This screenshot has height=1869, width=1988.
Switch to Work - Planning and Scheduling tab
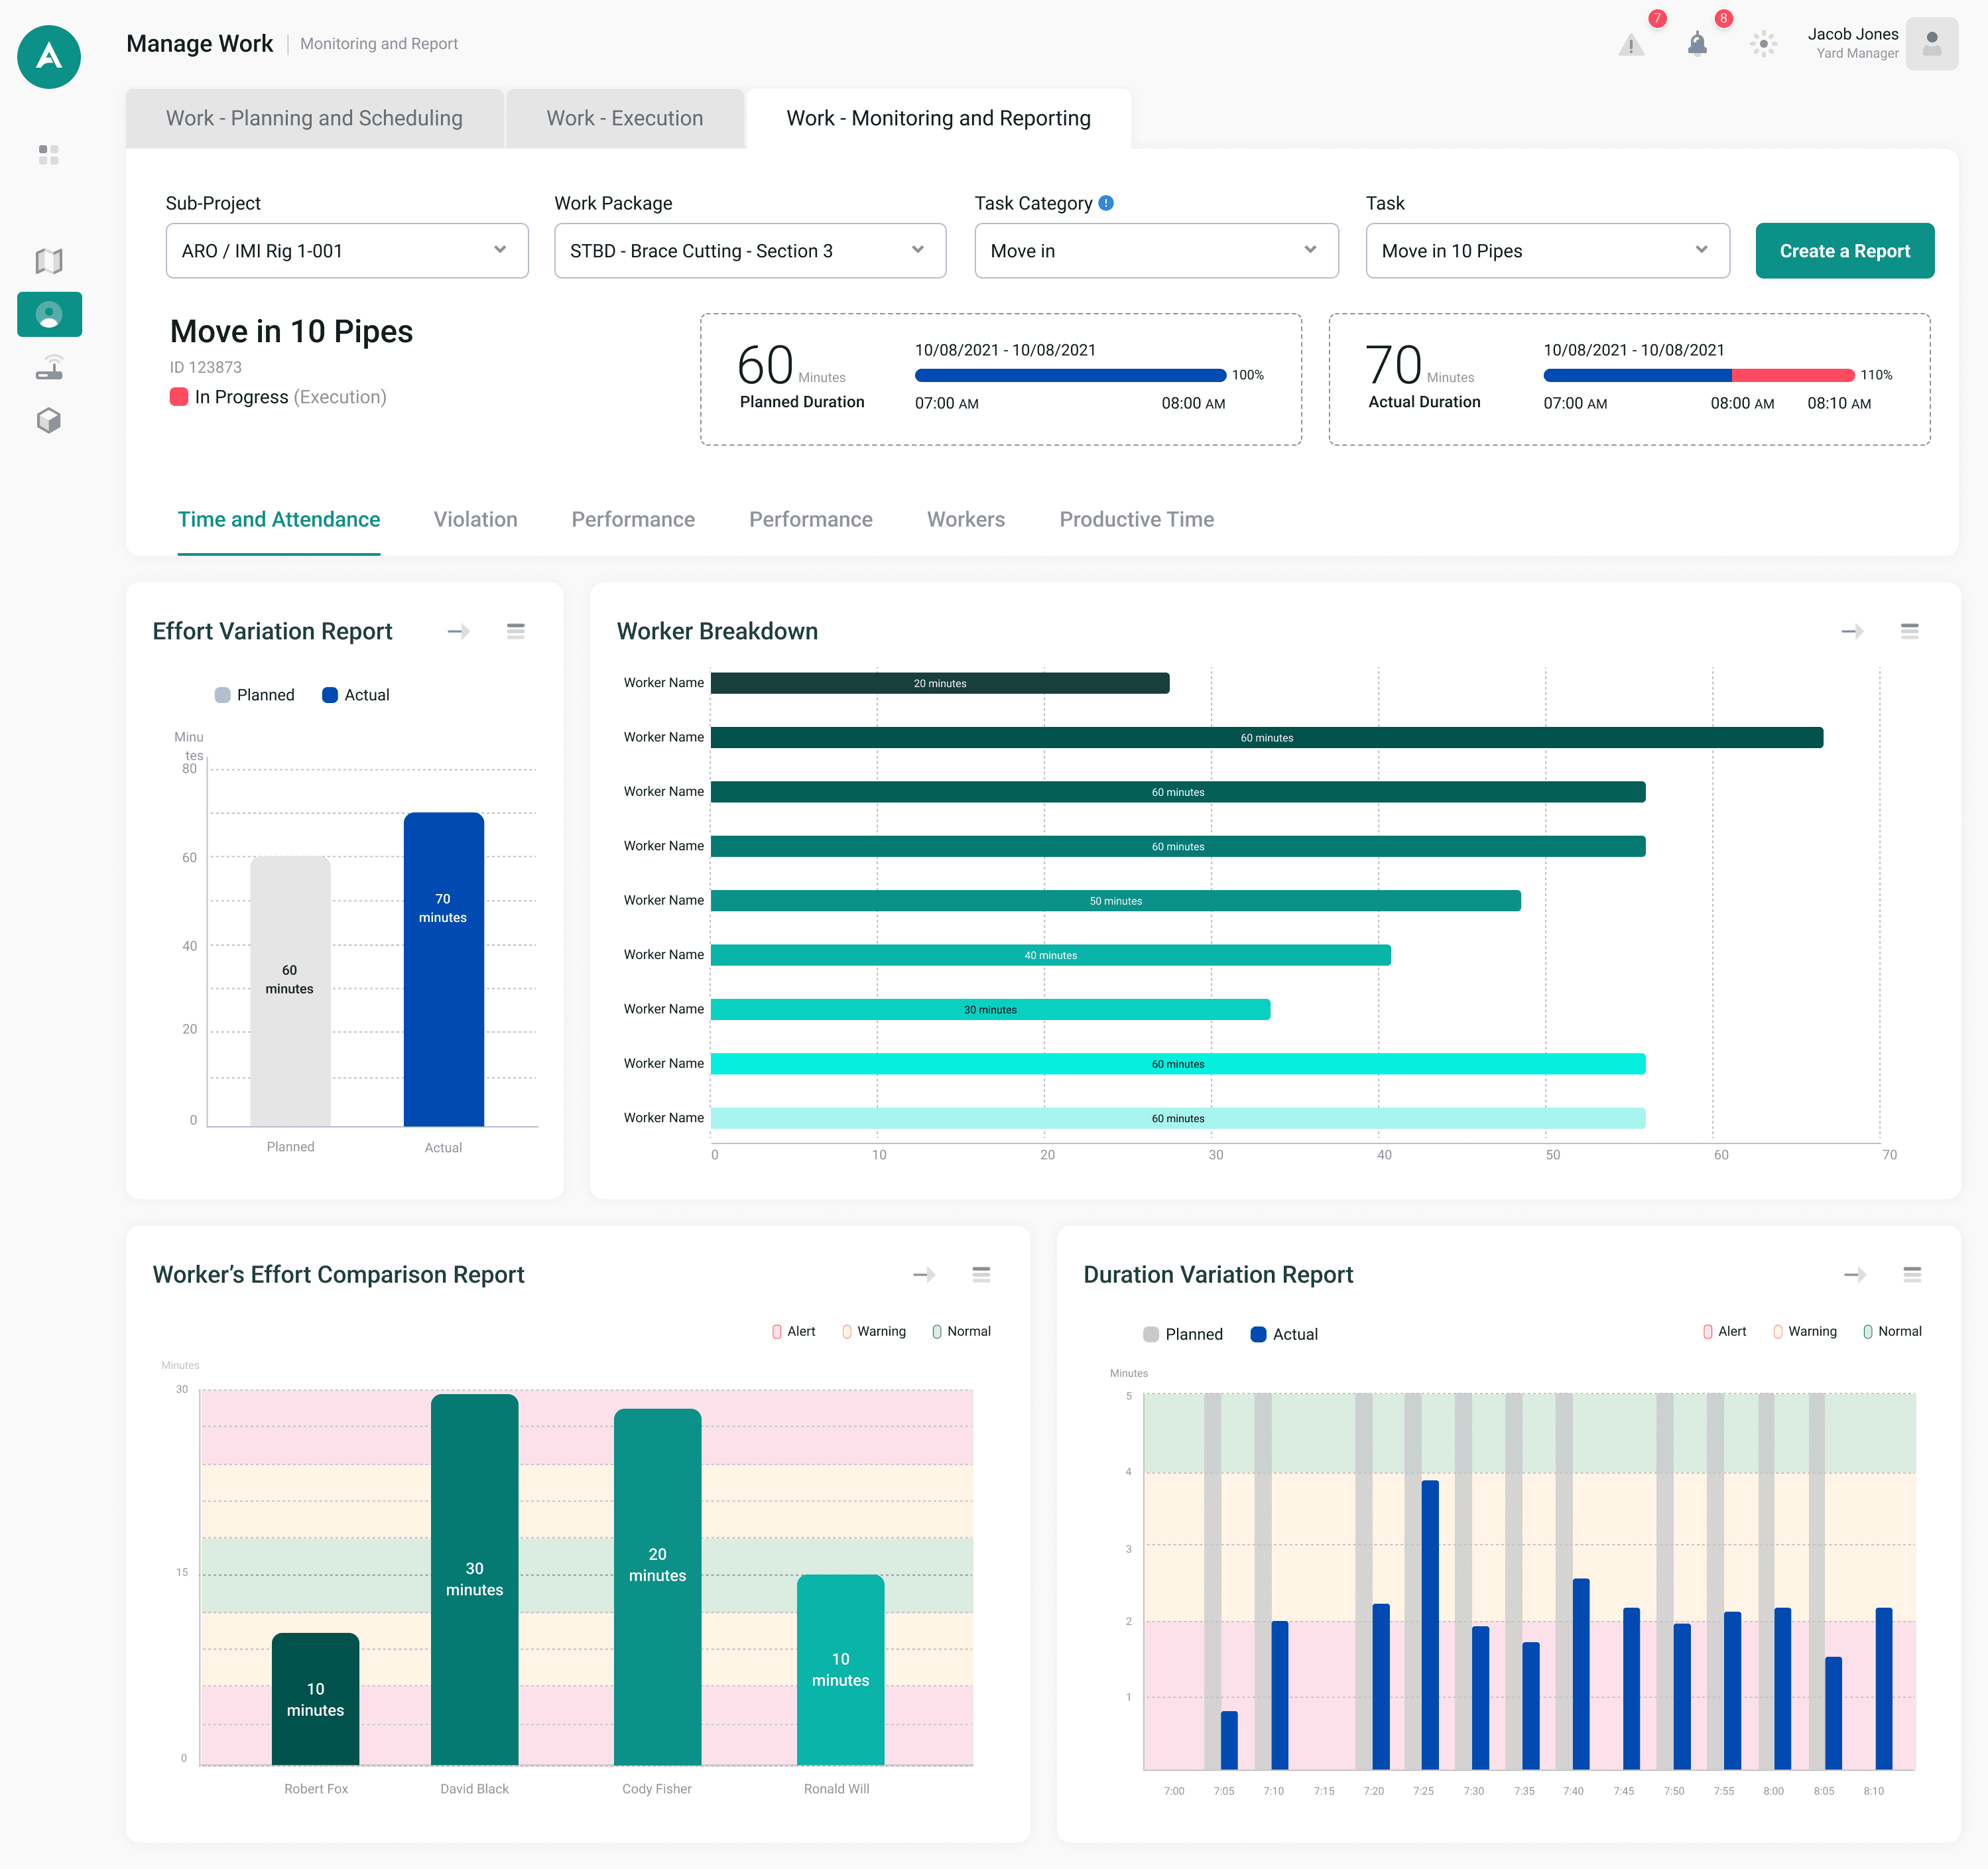[314, 118]
